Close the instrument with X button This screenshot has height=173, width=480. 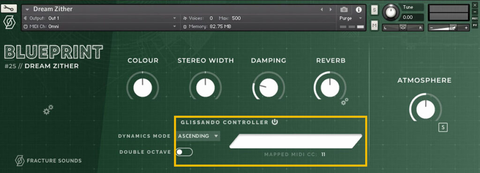coord(475,6)
